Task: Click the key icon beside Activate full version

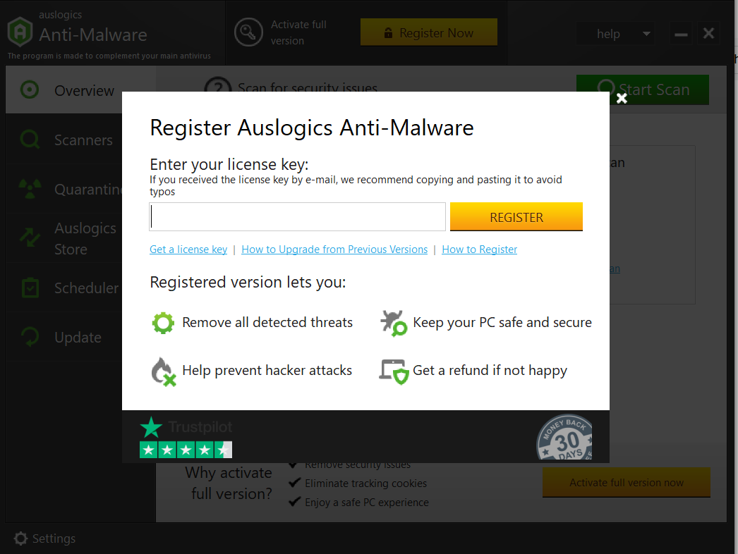Action: click(248, 32)
